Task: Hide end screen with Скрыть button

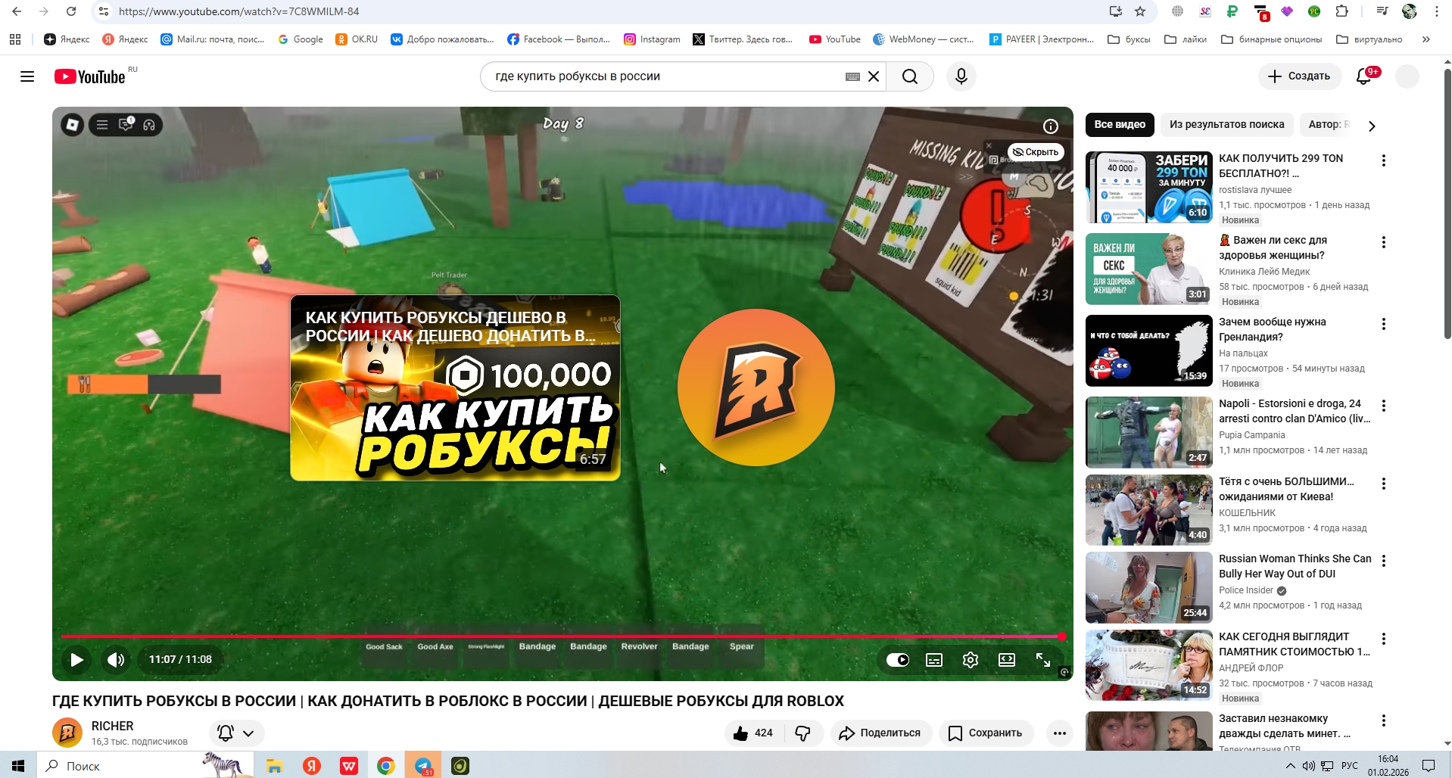Action: coord(1036,152)
